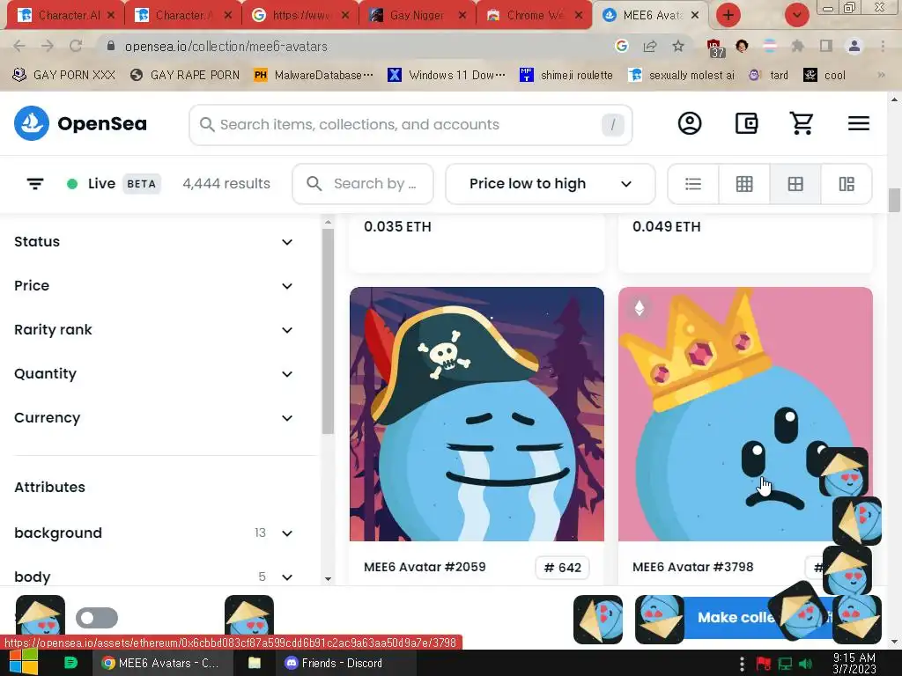The image size is (902, 676).
Task: Click the 0.035 ETH price
Action: pyautogui.click(x=397, y=226)
